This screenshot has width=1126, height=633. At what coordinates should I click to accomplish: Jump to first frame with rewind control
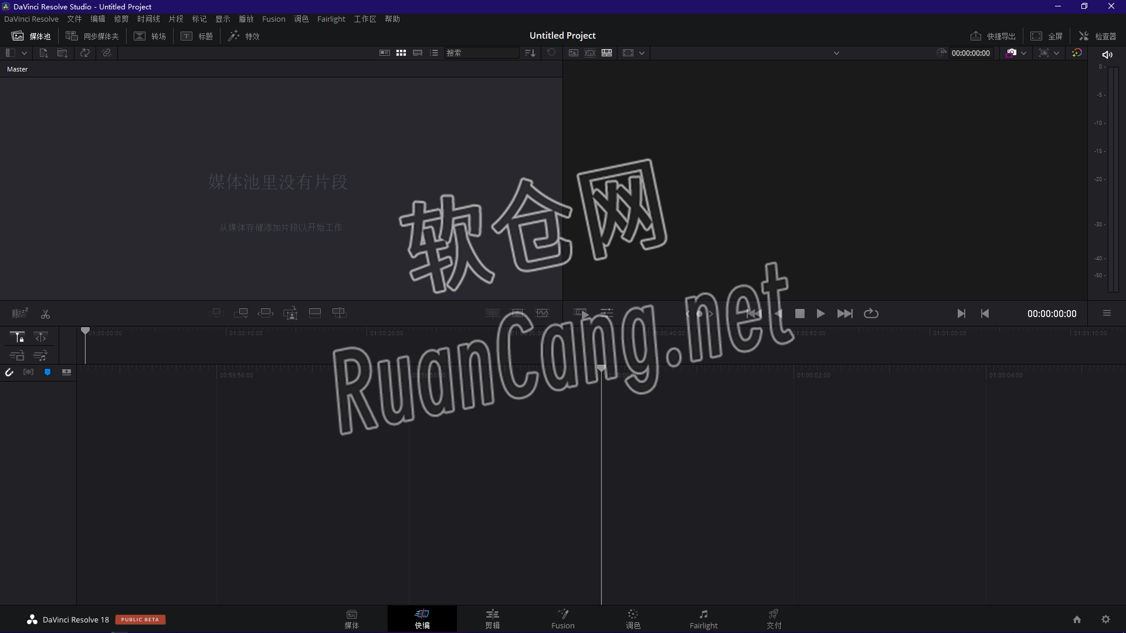754,314
